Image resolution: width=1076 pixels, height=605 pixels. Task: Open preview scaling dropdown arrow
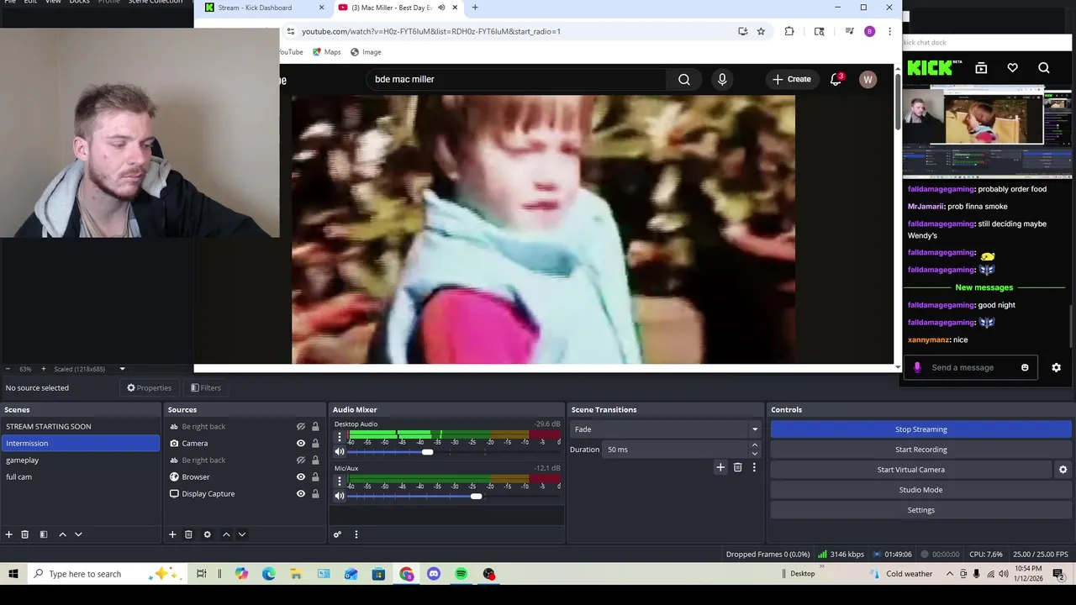[x=122, y=369]
